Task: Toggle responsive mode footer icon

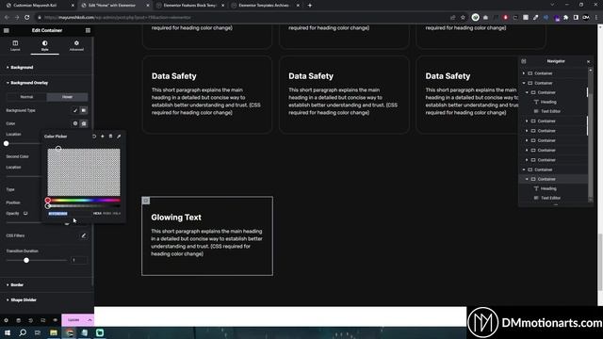Action: pyautogui.click(x=42, y=320)
